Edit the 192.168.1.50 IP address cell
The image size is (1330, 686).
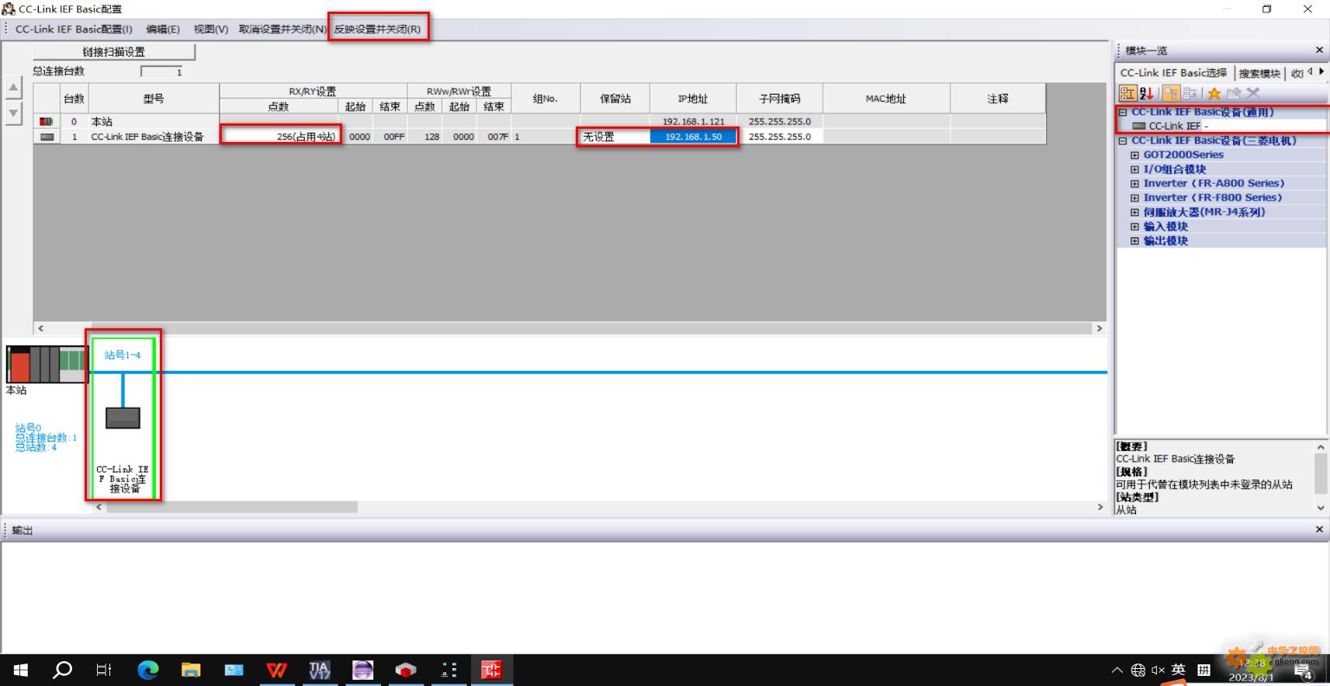click(693, 137)
